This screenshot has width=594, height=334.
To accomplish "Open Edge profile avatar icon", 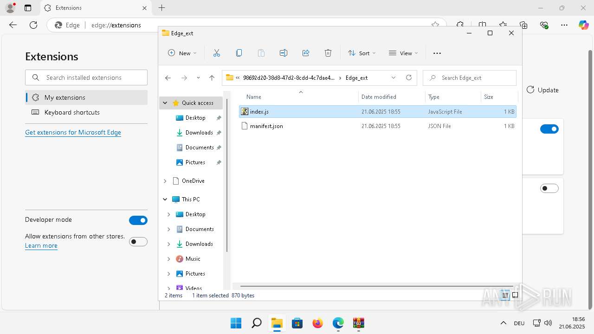I will [10, 8].
